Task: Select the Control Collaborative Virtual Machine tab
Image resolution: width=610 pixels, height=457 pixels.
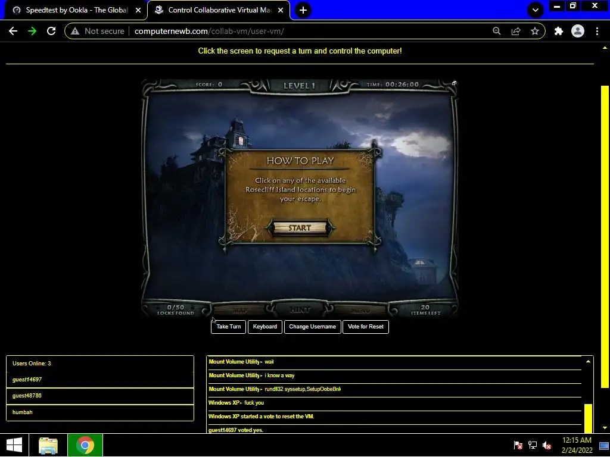Action: (x=219, y=10)
